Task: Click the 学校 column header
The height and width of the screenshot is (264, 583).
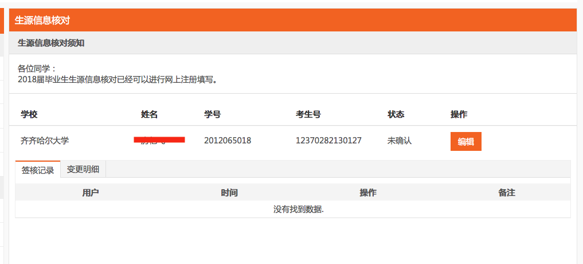Action: (x=29, y=114)
